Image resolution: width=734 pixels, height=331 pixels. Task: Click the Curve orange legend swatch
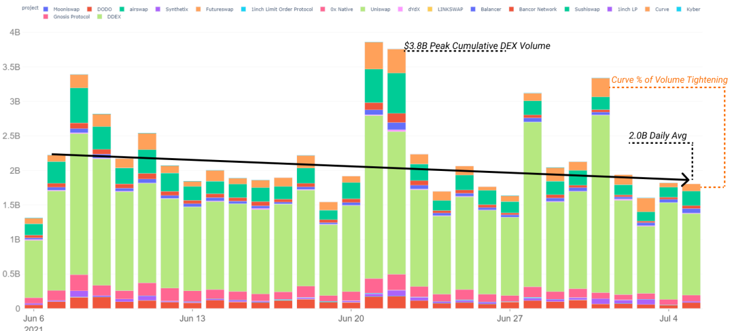[x=646, y=9]
